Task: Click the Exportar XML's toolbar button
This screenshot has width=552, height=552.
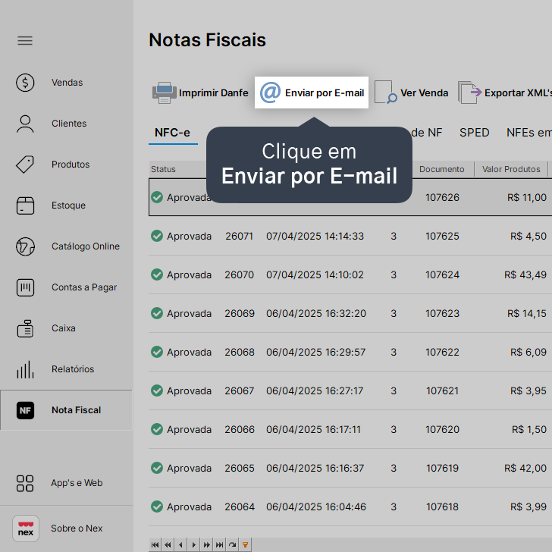Action: point(505,93)
